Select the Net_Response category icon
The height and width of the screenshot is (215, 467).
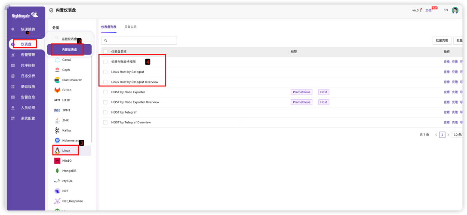57,201
